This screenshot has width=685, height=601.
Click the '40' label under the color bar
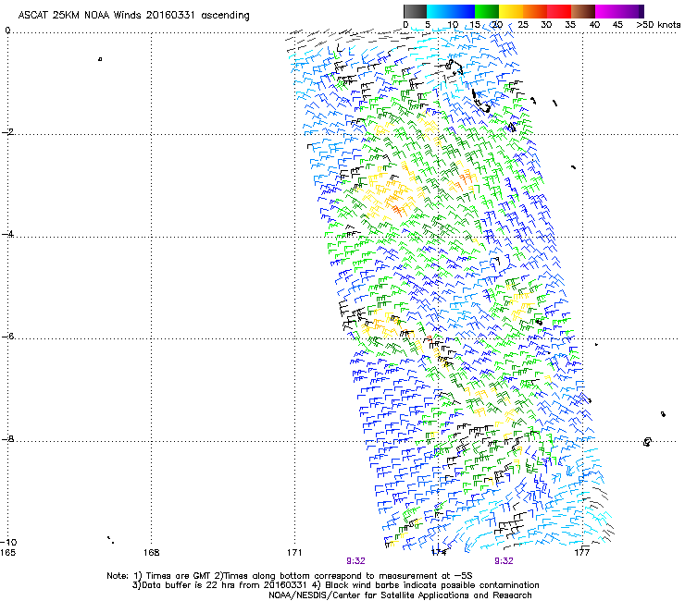594,25
